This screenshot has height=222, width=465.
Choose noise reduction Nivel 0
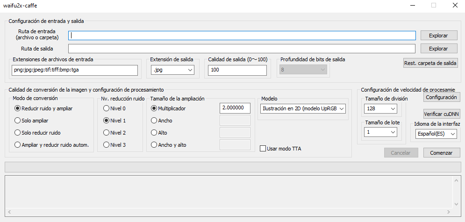pyautogui.click(x=114, y=108)
